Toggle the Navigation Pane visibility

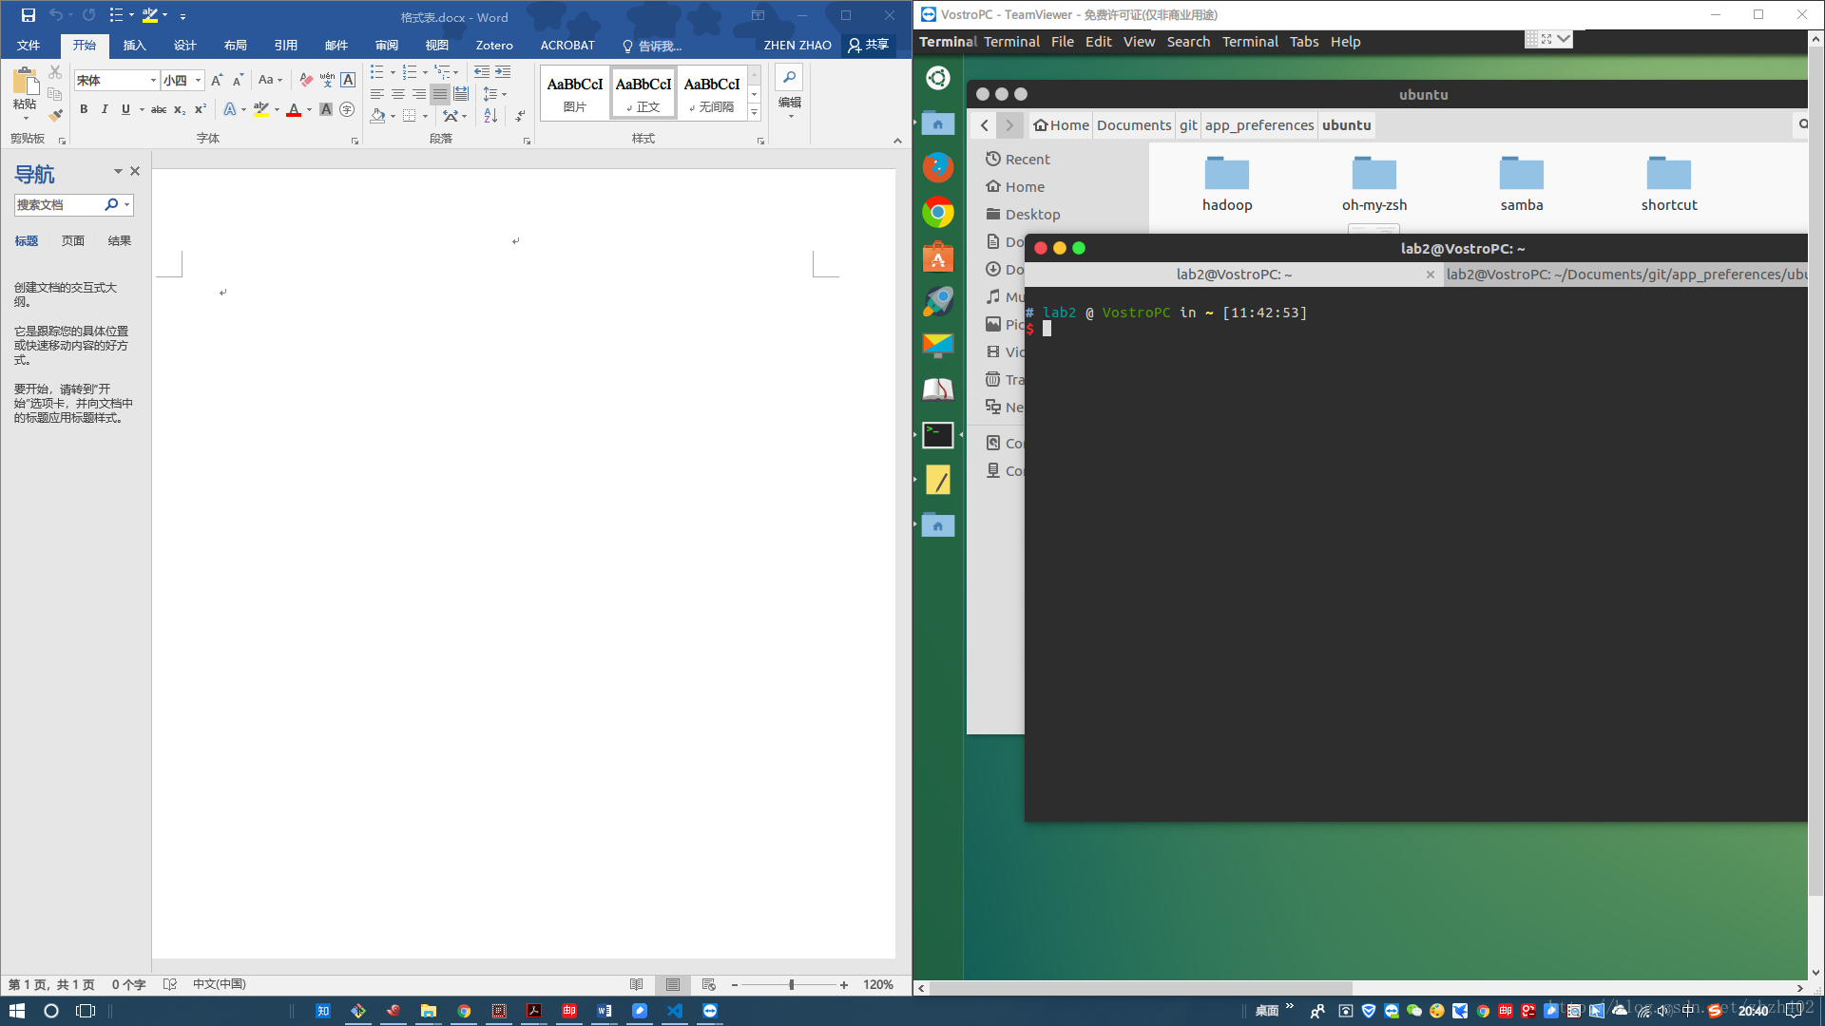click(135, 172)
